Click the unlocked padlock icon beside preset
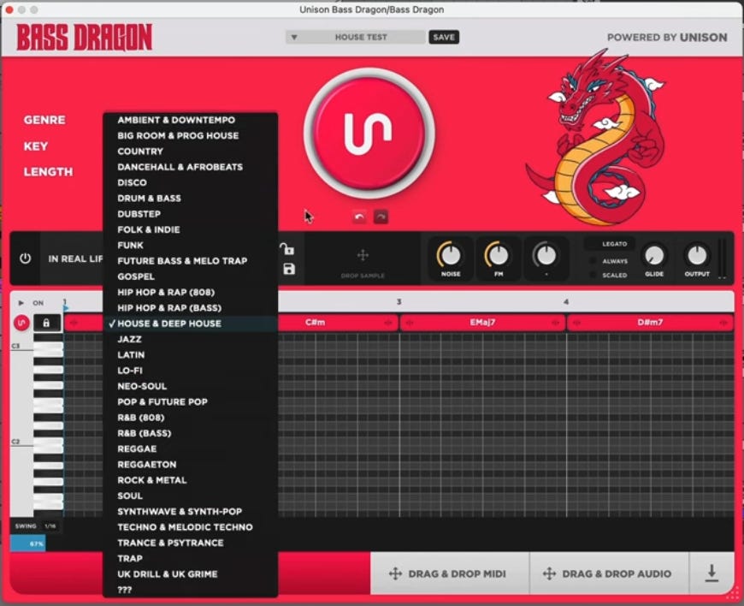 pos(286,248)
